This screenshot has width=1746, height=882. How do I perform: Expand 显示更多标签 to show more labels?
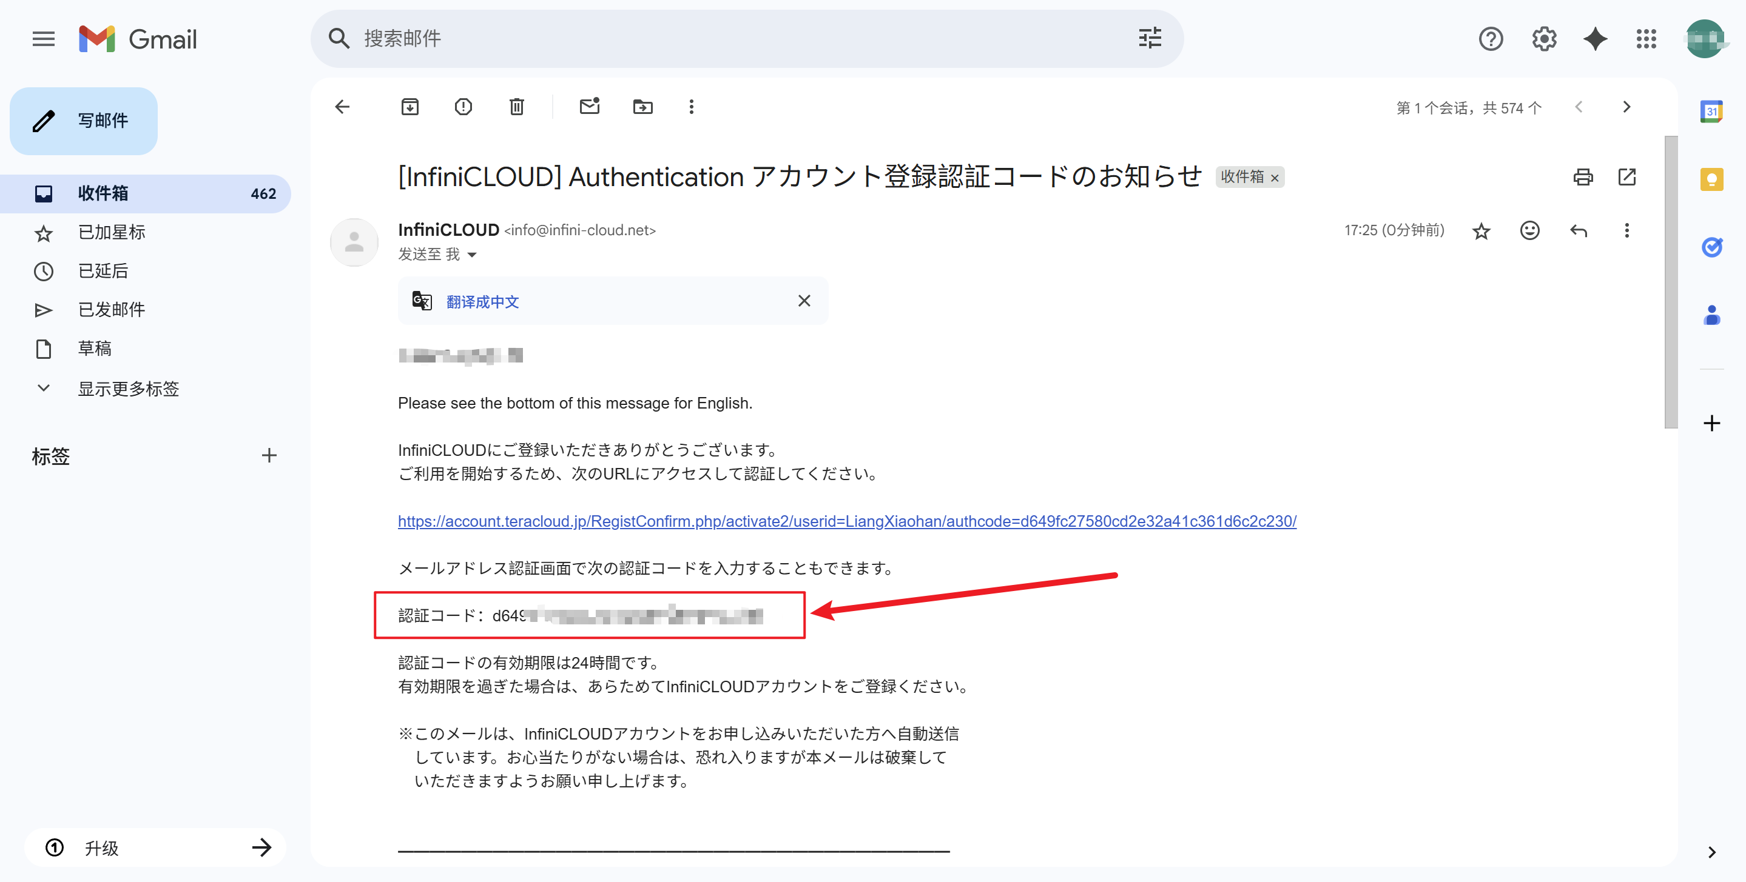tap(145, 388)
